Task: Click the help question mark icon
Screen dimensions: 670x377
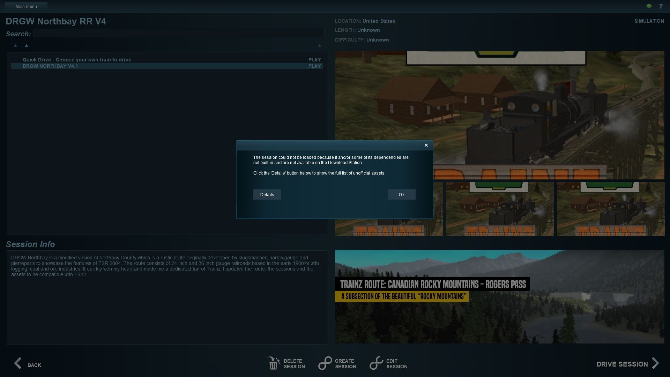Action: tap(661, 6)
